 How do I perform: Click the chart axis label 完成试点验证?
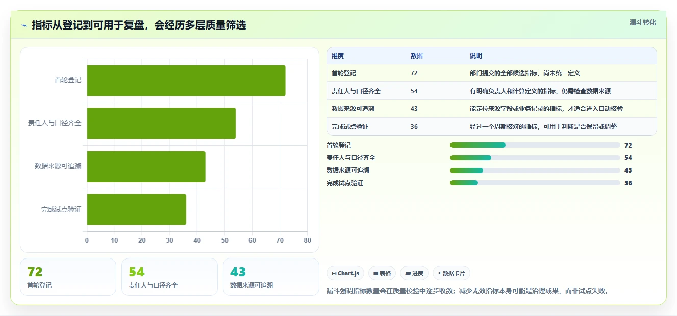tap(61, 209)
